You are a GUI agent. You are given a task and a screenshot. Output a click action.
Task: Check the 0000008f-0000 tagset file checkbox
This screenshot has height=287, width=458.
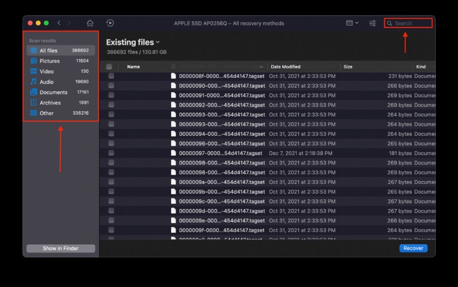coord(111,76)
